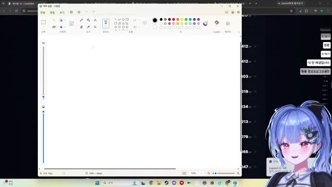This screenshot has width=332, height=187.
Task: Open the 100% zoom level dropdown
Action: (196, 173)
